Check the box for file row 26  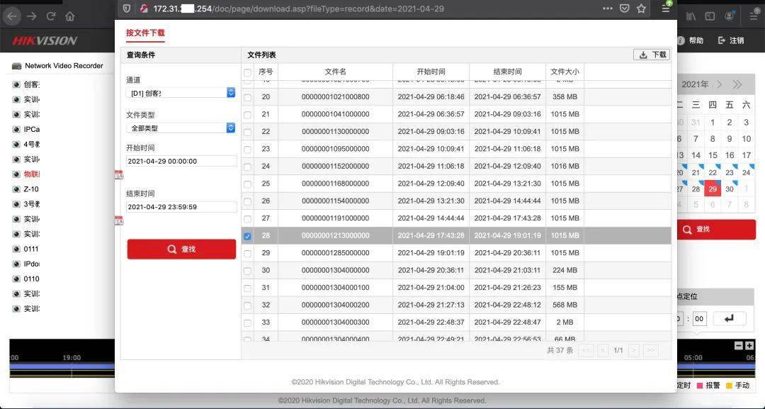247,201
